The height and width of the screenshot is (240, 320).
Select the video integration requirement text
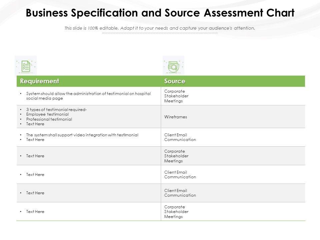pos(82,135)
